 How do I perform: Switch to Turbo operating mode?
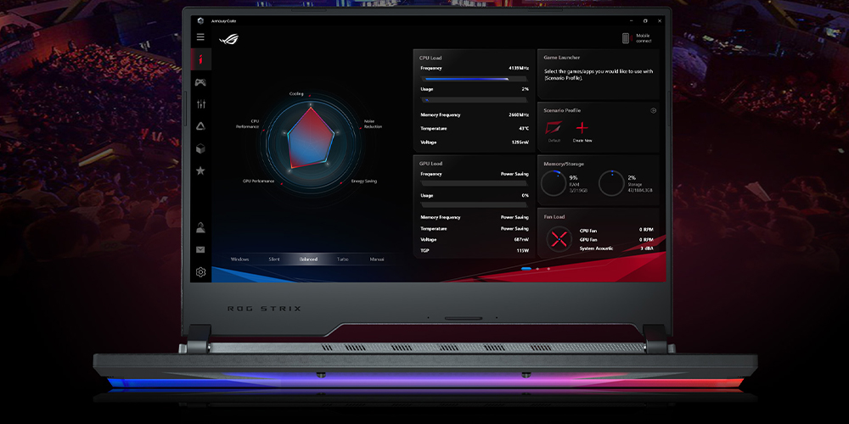tap(343, 259)
